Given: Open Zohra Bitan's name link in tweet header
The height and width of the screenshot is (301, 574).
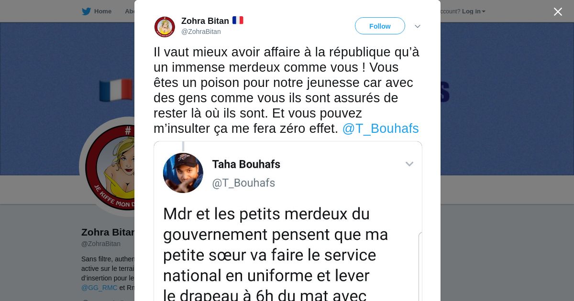Looking at the screenshot, I should 205,21.
